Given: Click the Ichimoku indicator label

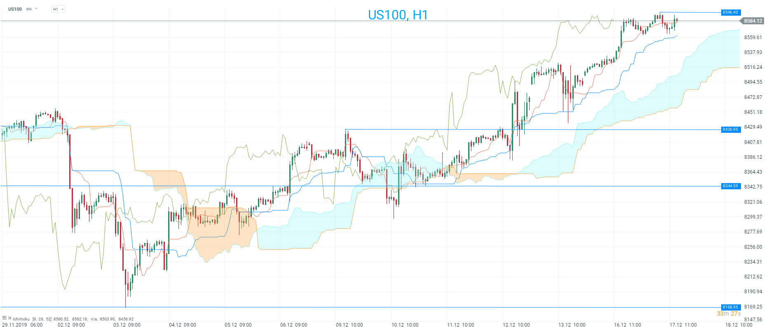Looking at the screenshot, I should (21, 319).
